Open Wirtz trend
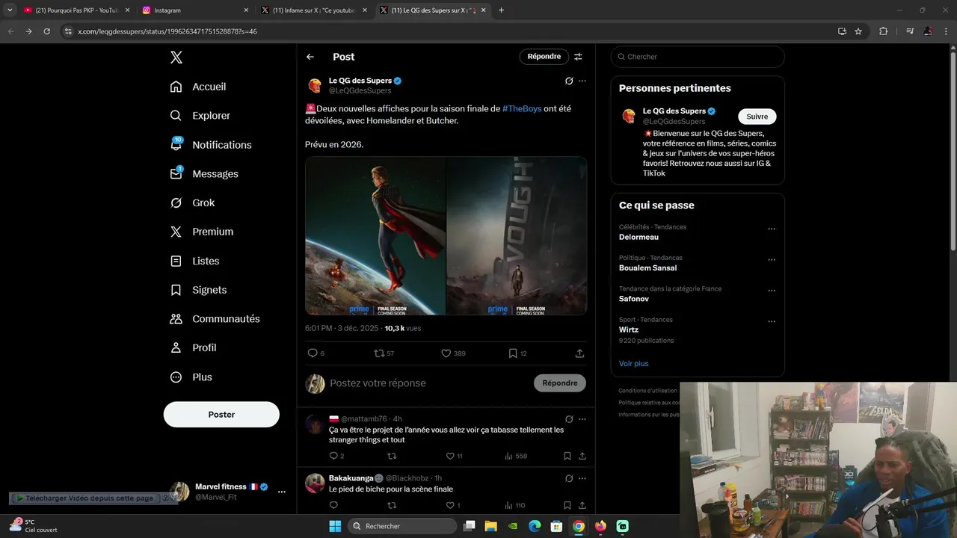The width and height of the screenshot is (957, 538). click(629, 330)
